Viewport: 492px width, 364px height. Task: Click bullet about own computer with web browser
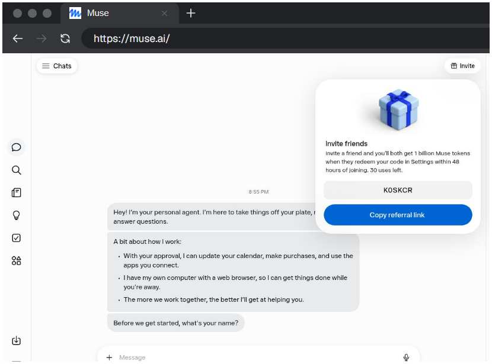[x=235, y=282]
